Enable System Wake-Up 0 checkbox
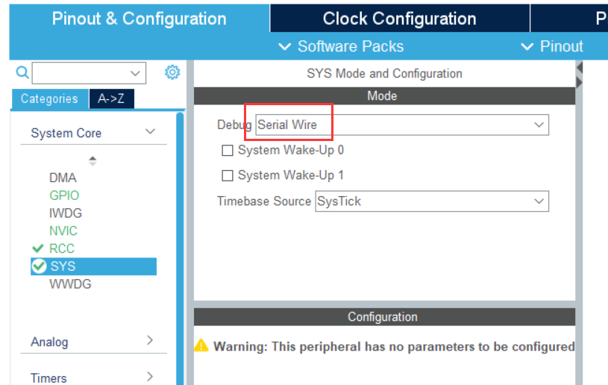The image size is (608, 385). click(x=228, y=151)
